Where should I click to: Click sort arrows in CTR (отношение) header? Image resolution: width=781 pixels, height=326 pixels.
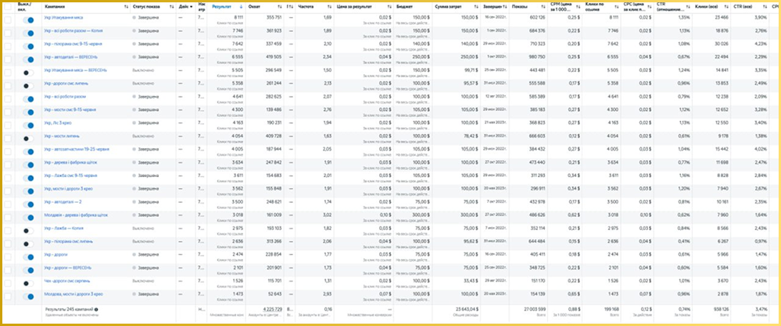pos(689,7)
